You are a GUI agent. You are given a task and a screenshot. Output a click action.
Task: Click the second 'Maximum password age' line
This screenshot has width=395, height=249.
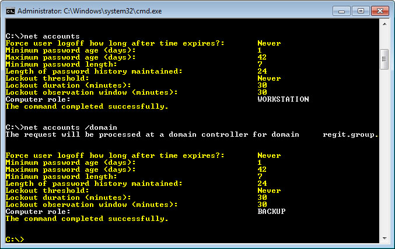pyautogui.click(x=136, y=170)
